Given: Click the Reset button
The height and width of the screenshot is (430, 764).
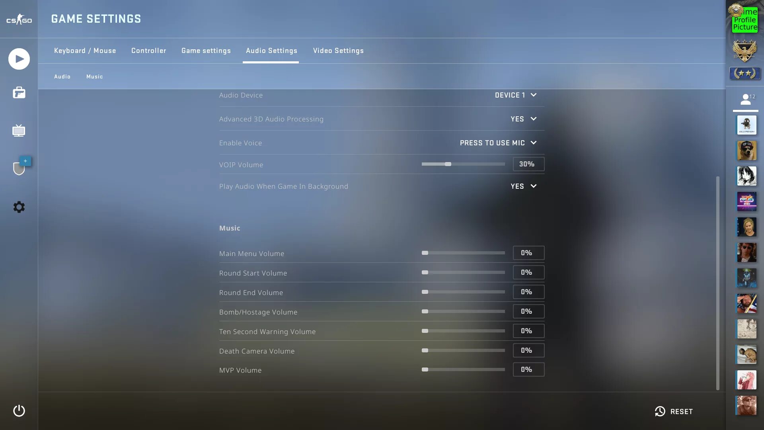Looking at the screenshot, I should pos(674,412).
